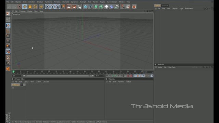The height and width of the screenshot is (123, 219).
Task: Select the X-Manager tab in XPresso Editor
Action: 16,85
